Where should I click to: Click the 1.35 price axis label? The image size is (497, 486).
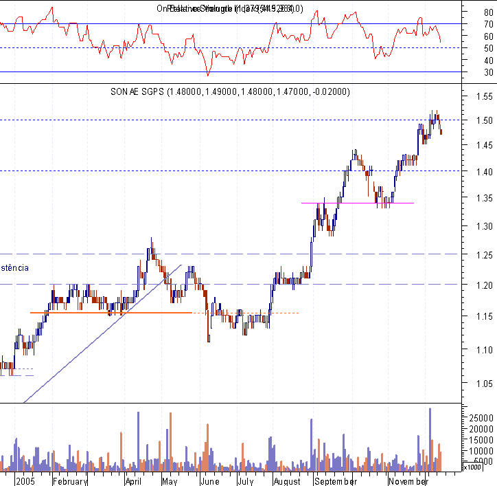(x=485, y=198)
